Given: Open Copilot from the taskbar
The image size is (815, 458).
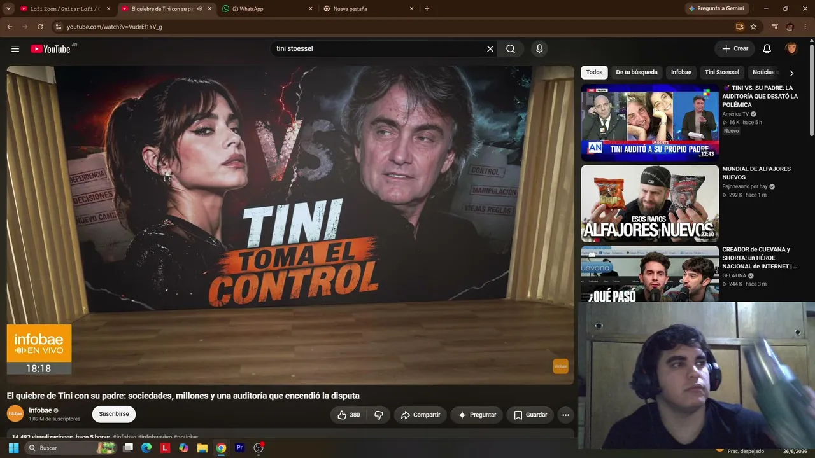Looking at the screenshot, I should [x=184, y=448].
